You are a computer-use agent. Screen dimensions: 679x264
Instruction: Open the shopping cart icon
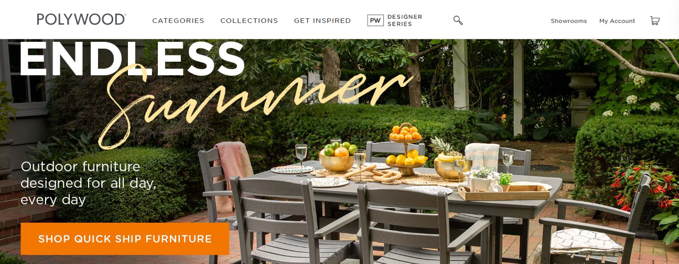pos(654,21)
